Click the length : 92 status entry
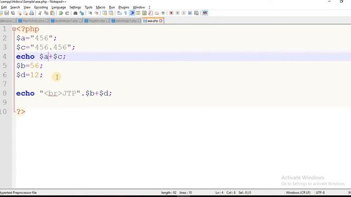 [x=169, y=193]
